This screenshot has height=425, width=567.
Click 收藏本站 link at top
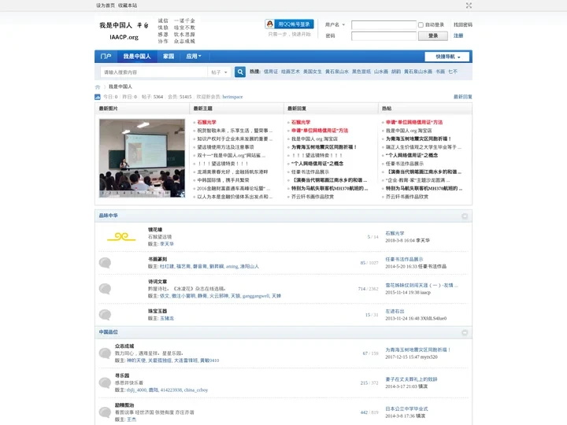click(128, 6)
